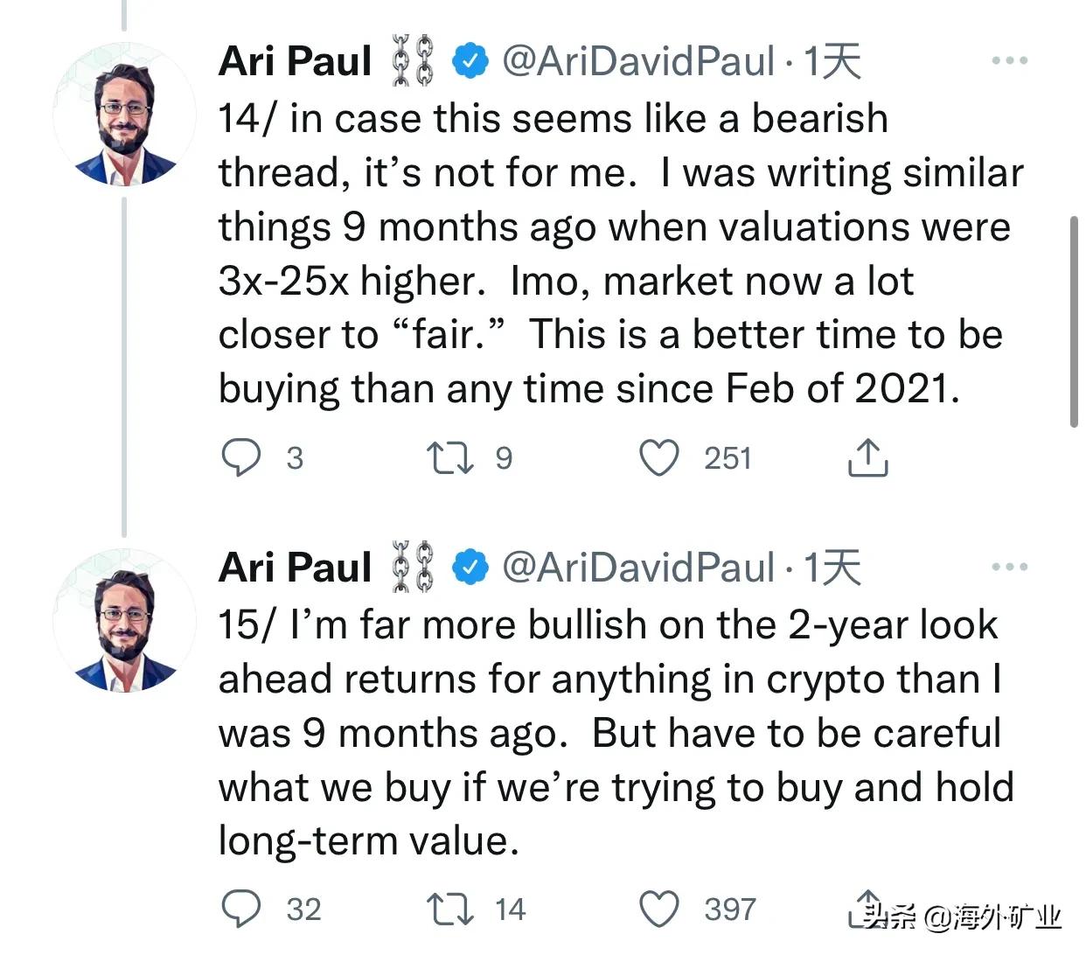Screen dimensions: 1086x955
Task: Open Ari Paul's avatar on first tweet
Action: tap(124, 115)
